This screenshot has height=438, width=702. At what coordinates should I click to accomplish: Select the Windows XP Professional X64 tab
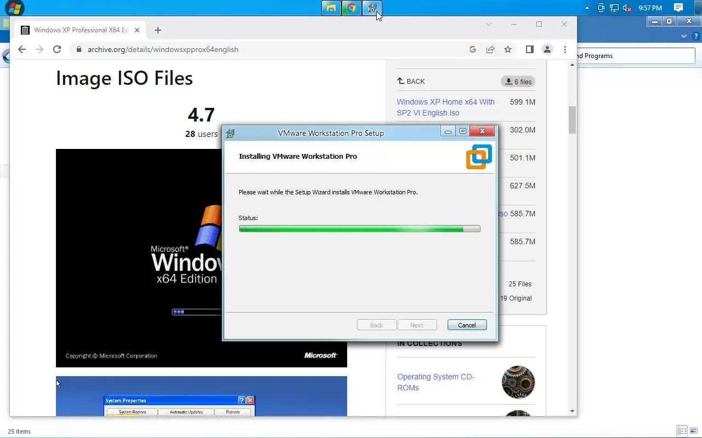click(81, 30)
